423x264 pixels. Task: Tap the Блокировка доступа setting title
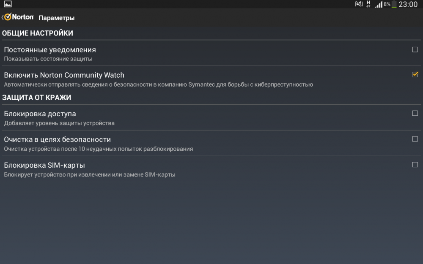40,114
